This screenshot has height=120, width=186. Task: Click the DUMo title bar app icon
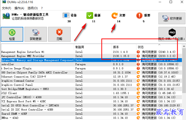pos(4,2)
